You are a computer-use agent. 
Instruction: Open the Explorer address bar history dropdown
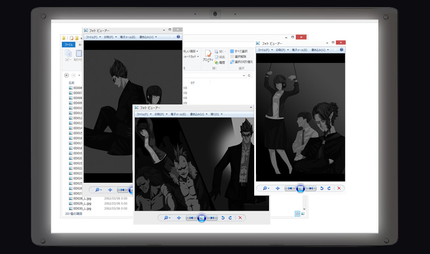pyautogui.click(x=244, y=75)
